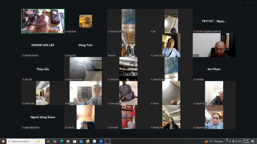
Task: Open the notification center icon
Action: [253, 141]
